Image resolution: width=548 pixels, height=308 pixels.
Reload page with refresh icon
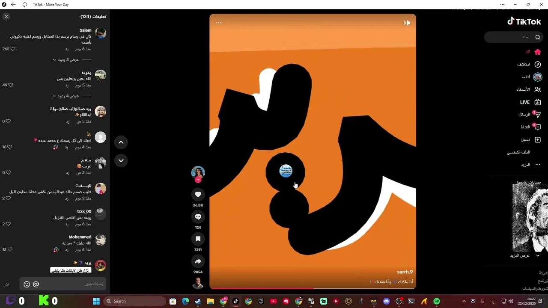[x=24, y=4]
